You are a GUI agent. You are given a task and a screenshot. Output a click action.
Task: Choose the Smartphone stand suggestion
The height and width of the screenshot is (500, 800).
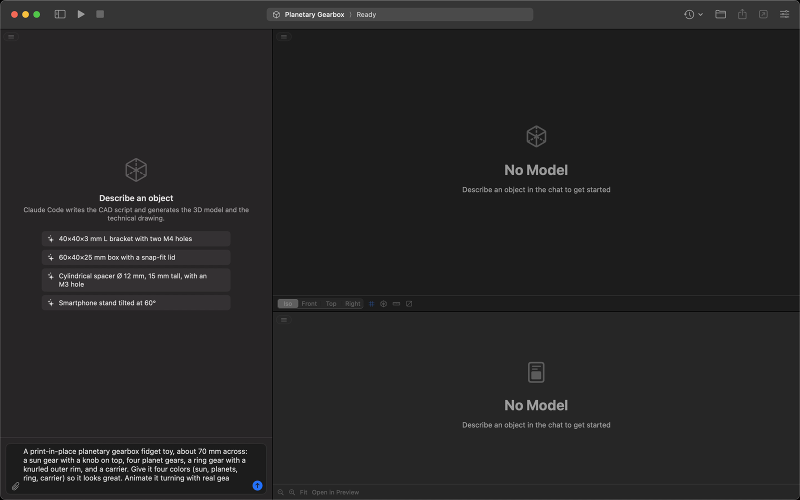coord(136,303)
